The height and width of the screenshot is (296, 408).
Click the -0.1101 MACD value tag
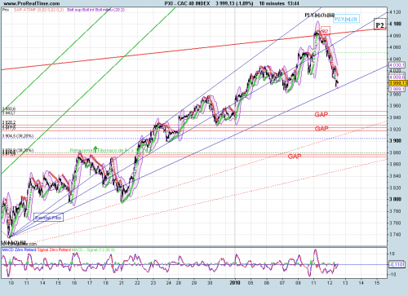point(397,265)
